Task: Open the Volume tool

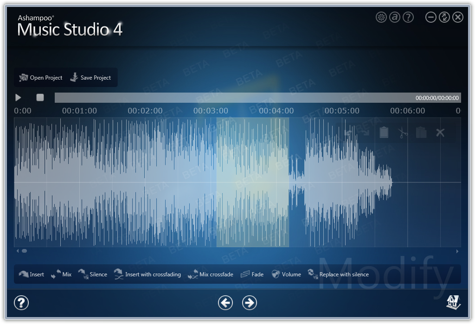Action: 286,274
